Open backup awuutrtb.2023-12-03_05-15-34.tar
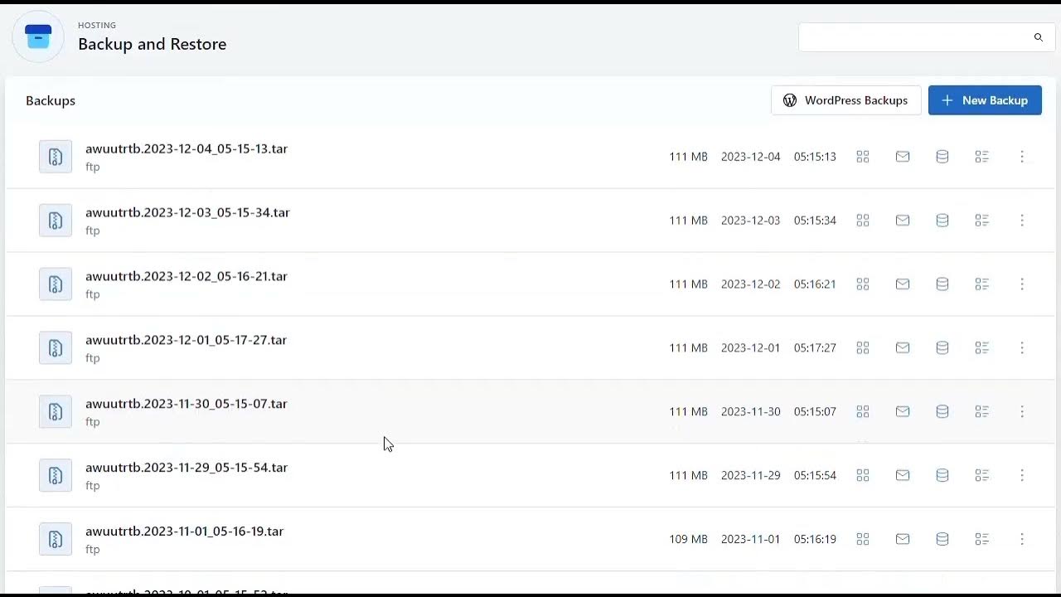Viewport: 1061px width, 597px height. click(187, 213)
